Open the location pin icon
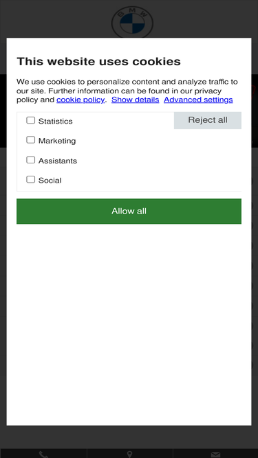The image size is (258, 458). (129, 455)
